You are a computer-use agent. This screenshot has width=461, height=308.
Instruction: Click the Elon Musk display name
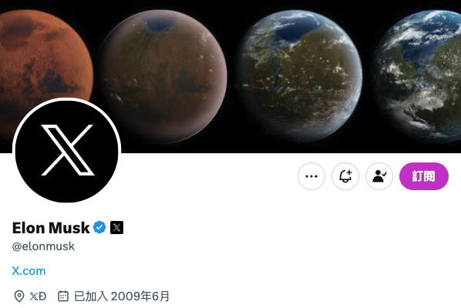(51, 228)
